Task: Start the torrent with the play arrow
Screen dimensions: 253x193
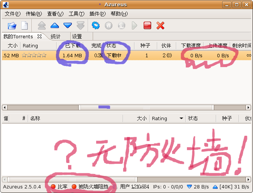Action: (134, 25)
